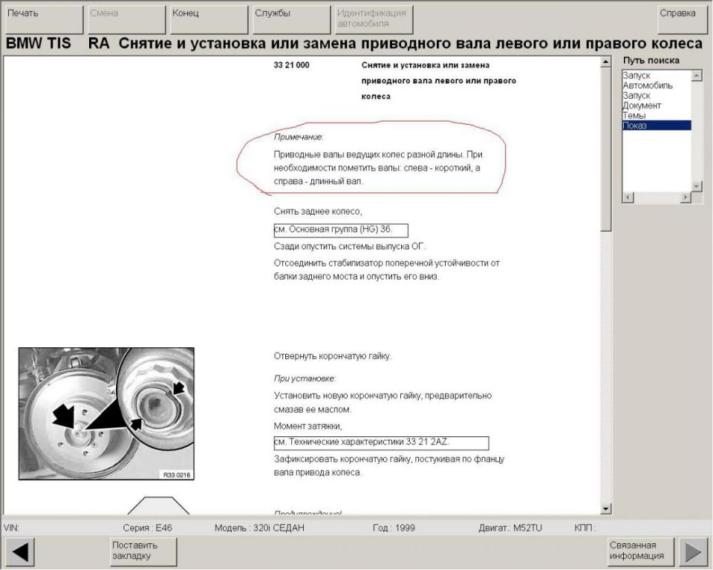Screen dimensions: 713x570
Task: Click search path list scroll down arrow
Action: pos(697,186)
